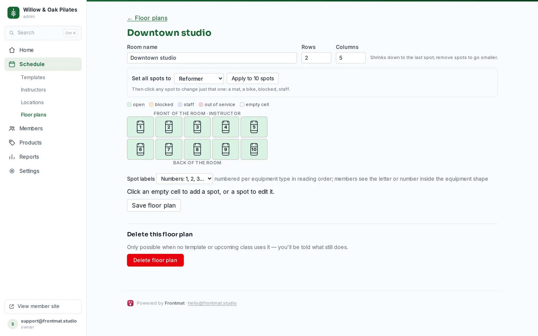This screenshot has height=336, width=538.
Task: Click the search magnifier icon
Action: (12, 33)
